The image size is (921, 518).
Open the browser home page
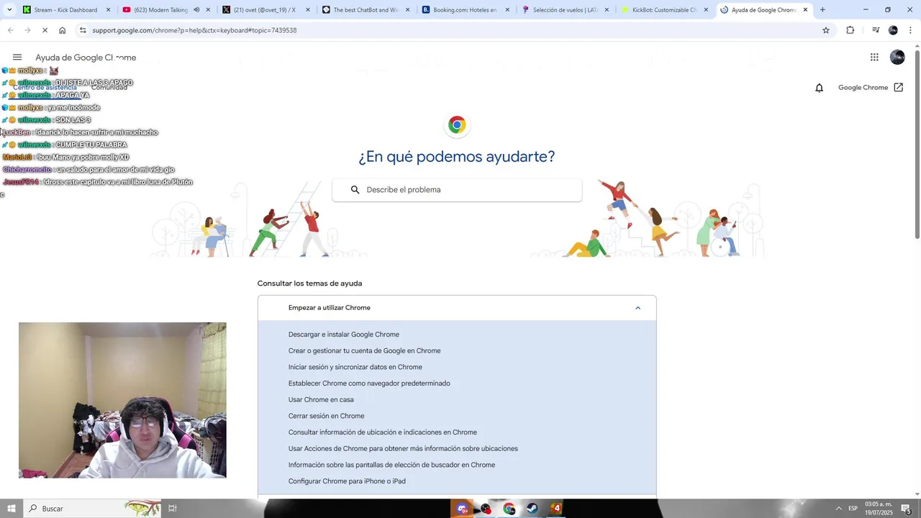point(63,30)
